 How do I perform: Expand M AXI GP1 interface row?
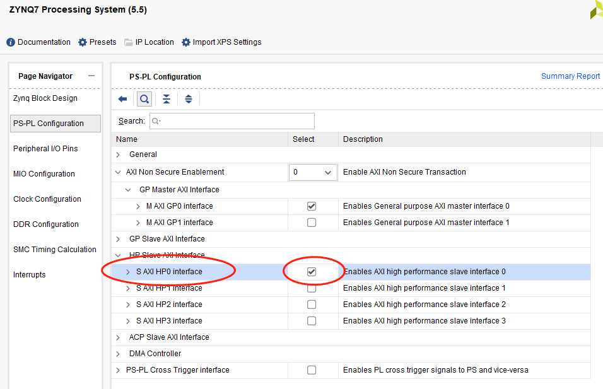tap(138, 223)
